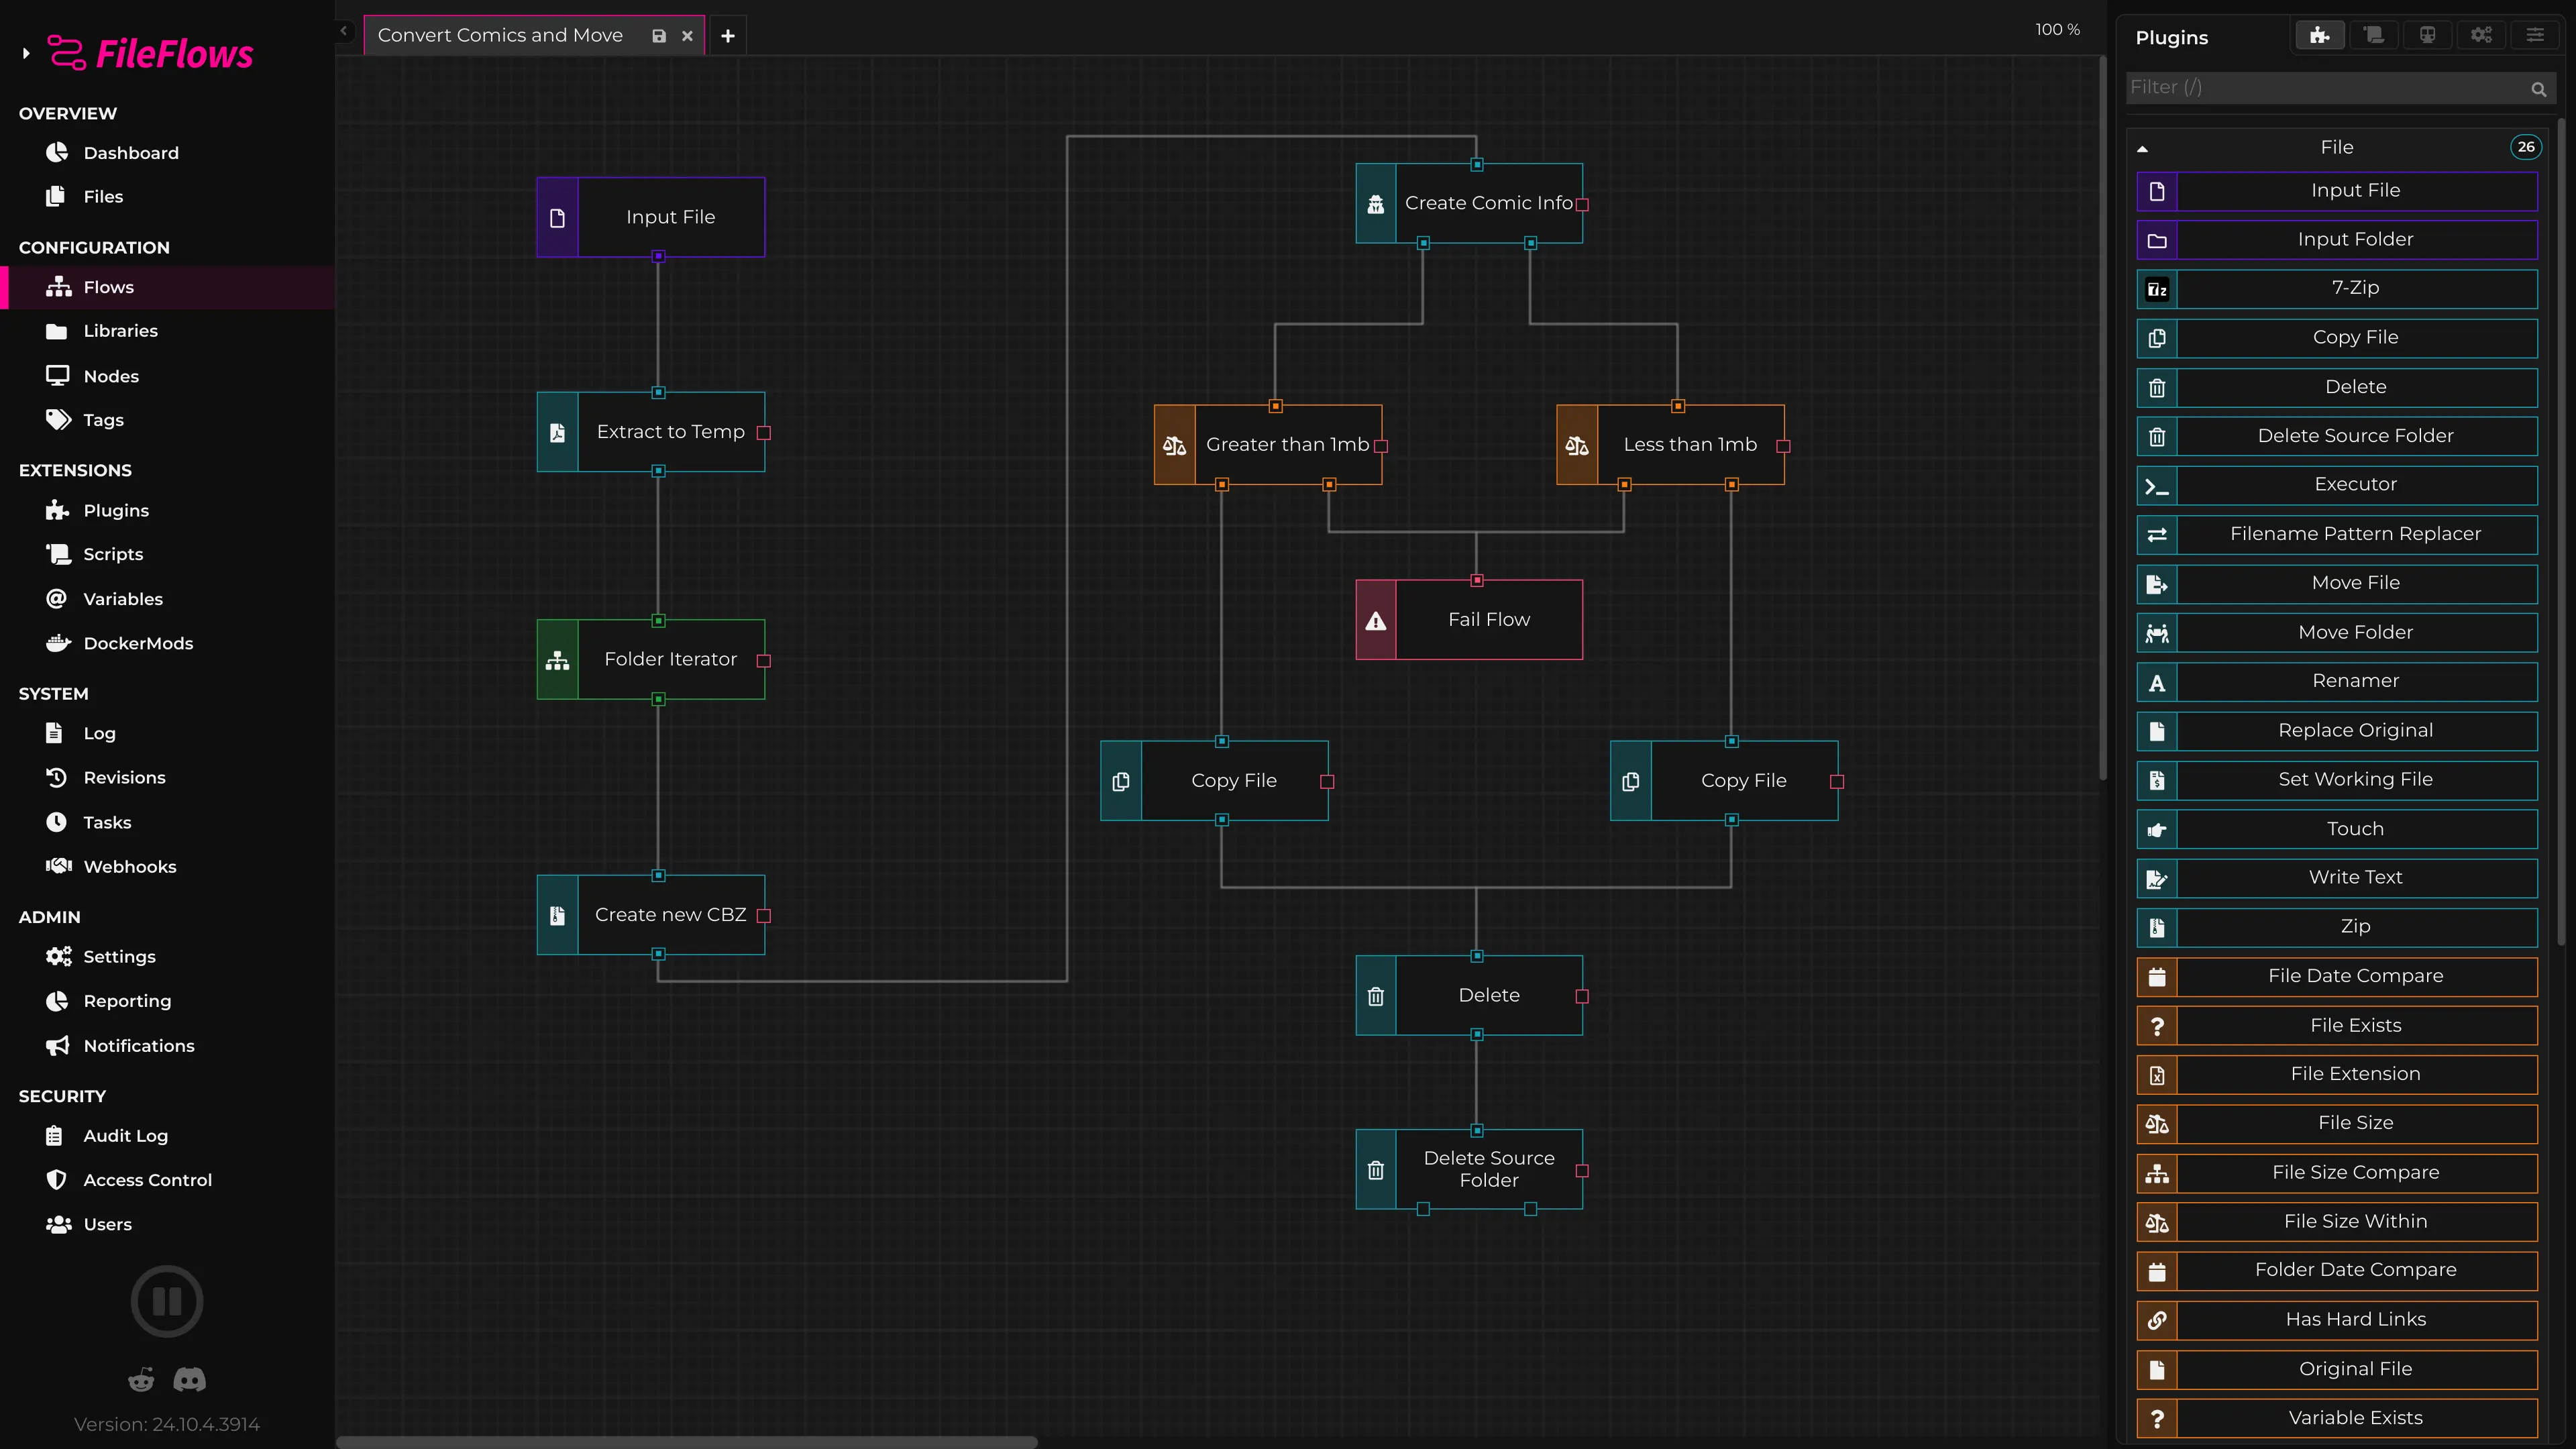
Task: Open the Scripts tab icon in right panel
Action: [x=2374, y=36]
